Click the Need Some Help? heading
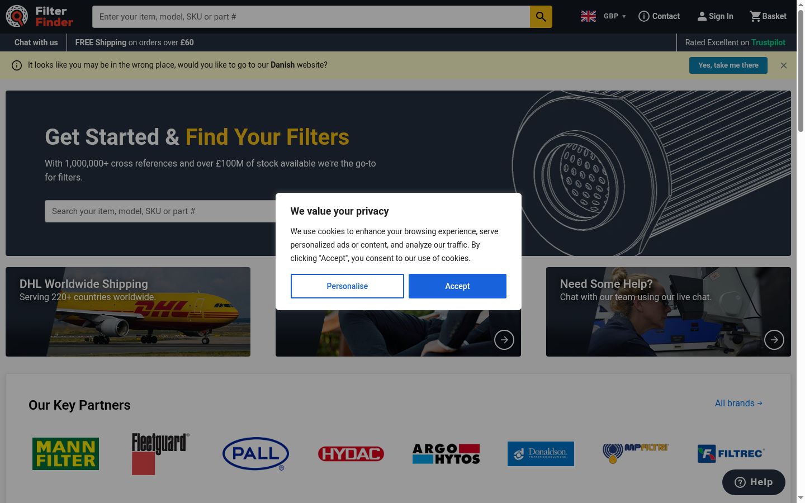Viewport: 805px width, 503px height. 607,284
